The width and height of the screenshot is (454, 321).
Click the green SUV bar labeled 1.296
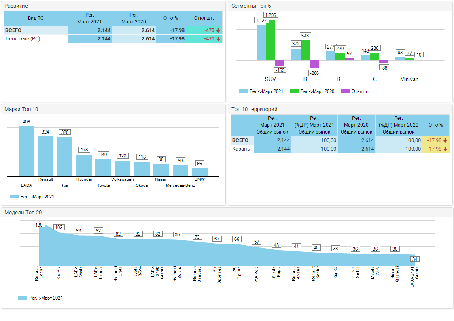[270, 40]
